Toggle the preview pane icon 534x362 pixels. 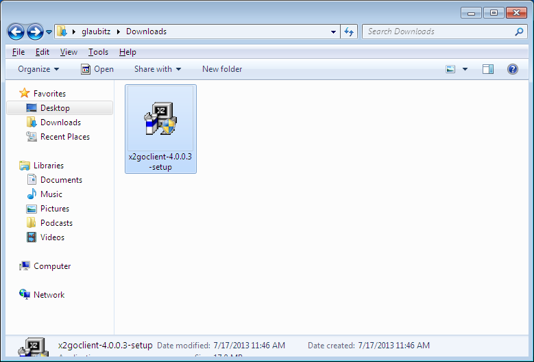tap(488, 69)
